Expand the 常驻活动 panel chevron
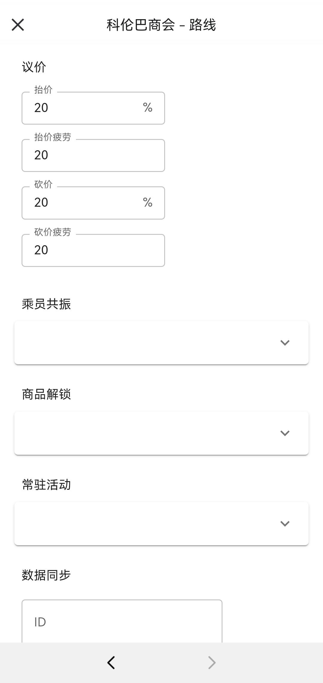This screenshot has height=683, width=323. click(285, 524)
